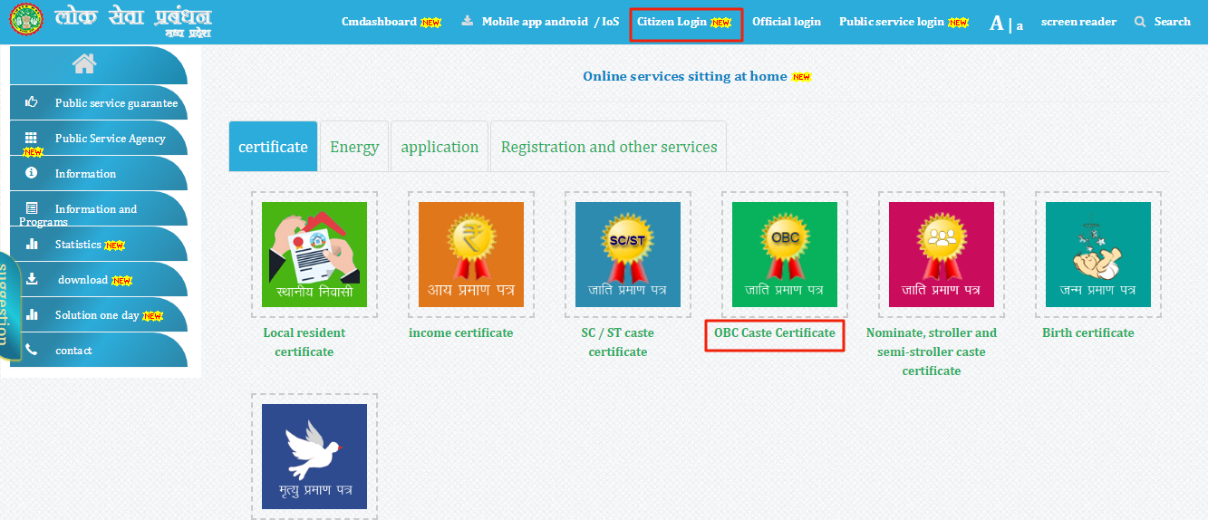
Task: Open the contact sidebar item
Action: (99, 350)
